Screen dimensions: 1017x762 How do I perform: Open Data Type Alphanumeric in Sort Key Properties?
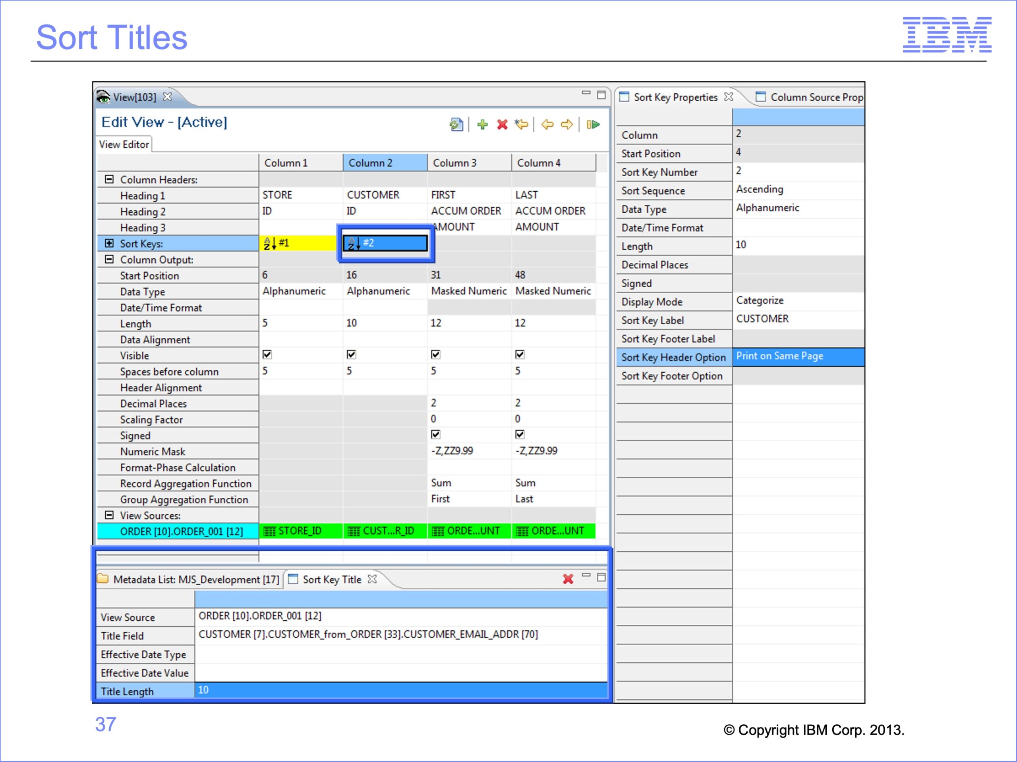coord(798,208)
